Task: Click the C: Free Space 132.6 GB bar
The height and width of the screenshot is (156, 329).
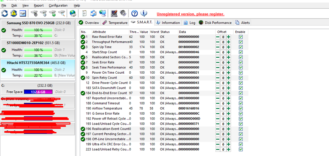Action: 38,92
